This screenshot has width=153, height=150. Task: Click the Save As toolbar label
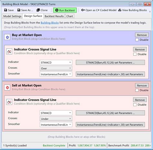point(27,10)
